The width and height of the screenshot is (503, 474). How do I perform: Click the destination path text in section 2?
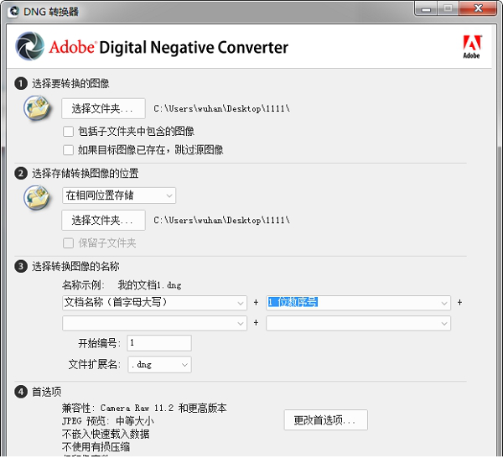click(221, 221)
